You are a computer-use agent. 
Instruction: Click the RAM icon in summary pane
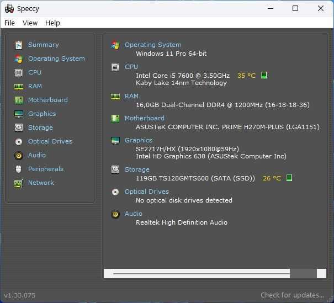point(115,97)
